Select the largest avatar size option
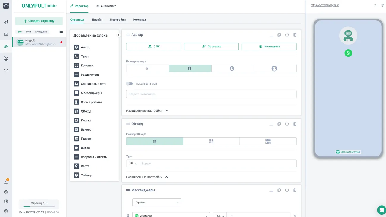Viewport: 386px width, 217px height. pyautogui.click(x=275, y=69)
